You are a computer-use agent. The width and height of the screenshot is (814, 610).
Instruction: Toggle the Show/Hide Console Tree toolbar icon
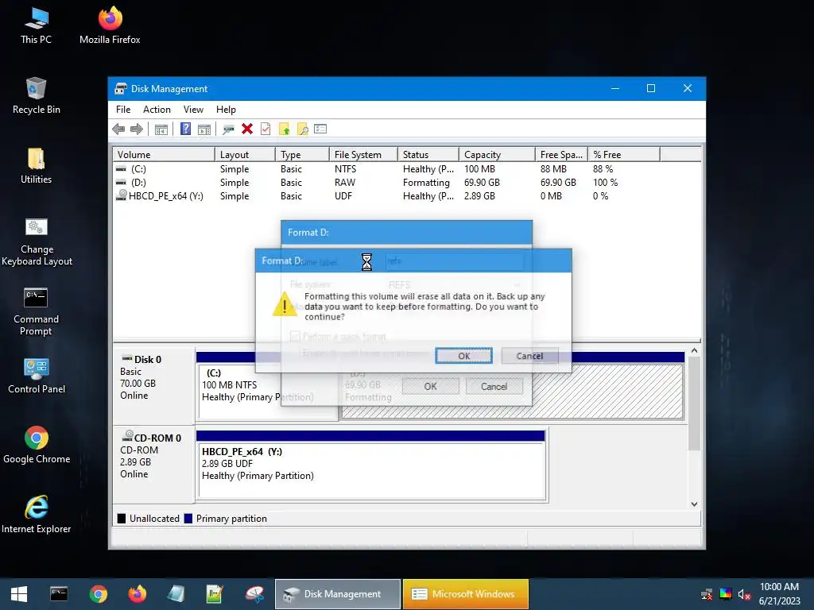pos(161,129)
